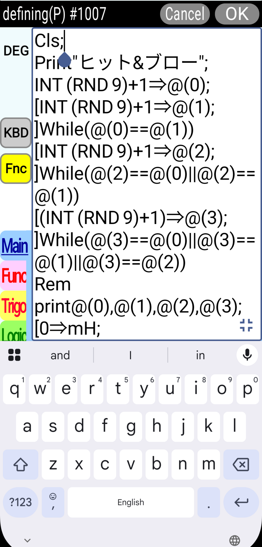This screenshot has height=547, width=262.
Task: Select the Main category tab
Action: click(x=15, y=246)
